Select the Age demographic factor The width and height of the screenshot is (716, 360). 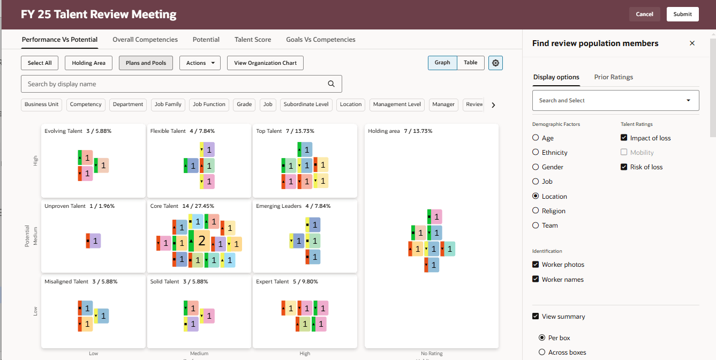pyautogui.click(x=536, y=138)
